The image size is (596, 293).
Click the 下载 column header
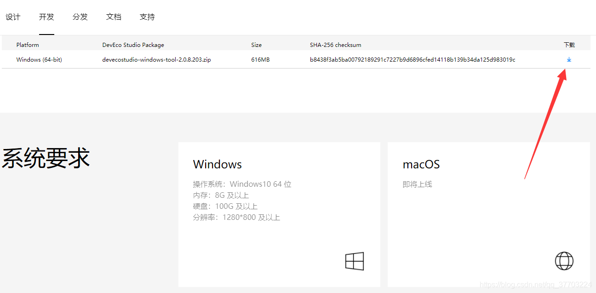pyautogui.click(x=569, y=45)
